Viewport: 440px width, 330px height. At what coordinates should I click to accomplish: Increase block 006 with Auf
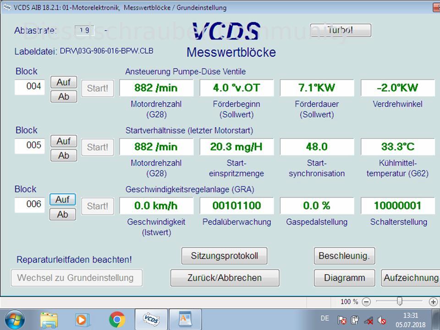[x=63, y=199]
